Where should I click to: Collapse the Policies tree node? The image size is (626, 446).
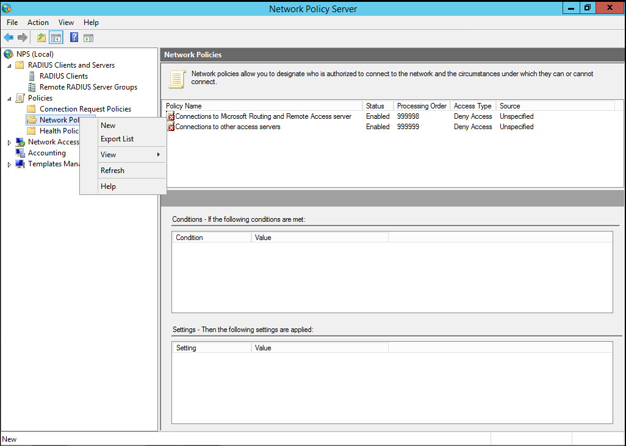click(9, 98)
